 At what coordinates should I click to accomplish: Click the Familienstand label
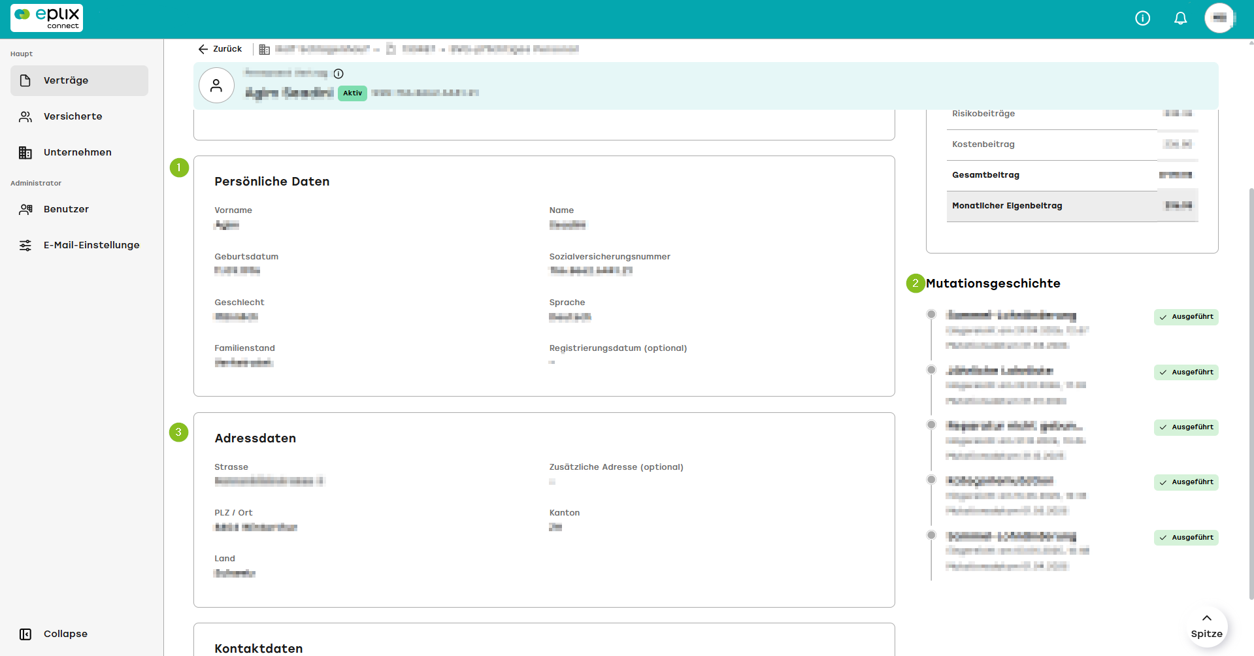244,348
